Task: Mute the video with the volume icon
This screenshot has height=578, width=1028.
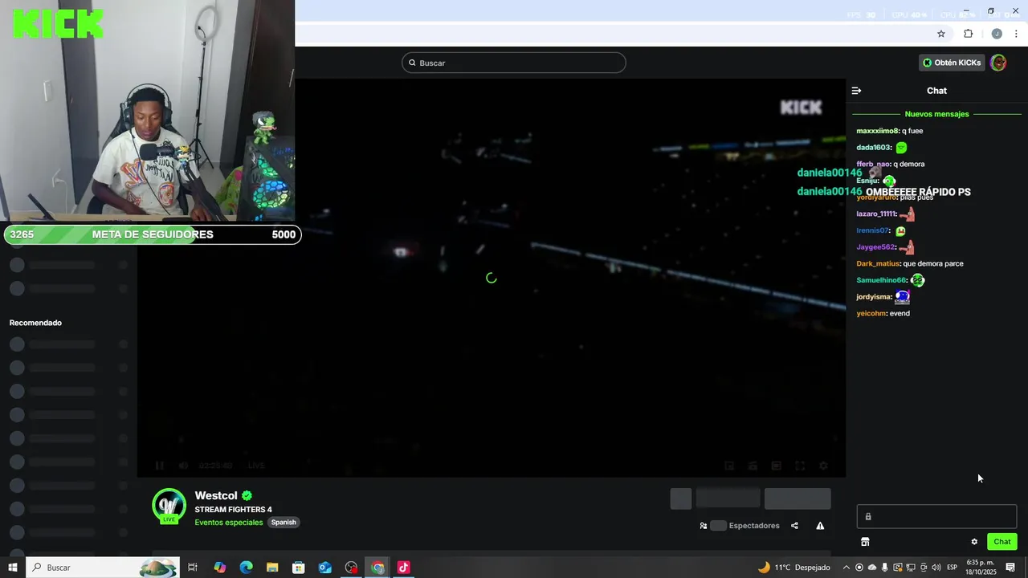Action: click(x=183, y=466)
